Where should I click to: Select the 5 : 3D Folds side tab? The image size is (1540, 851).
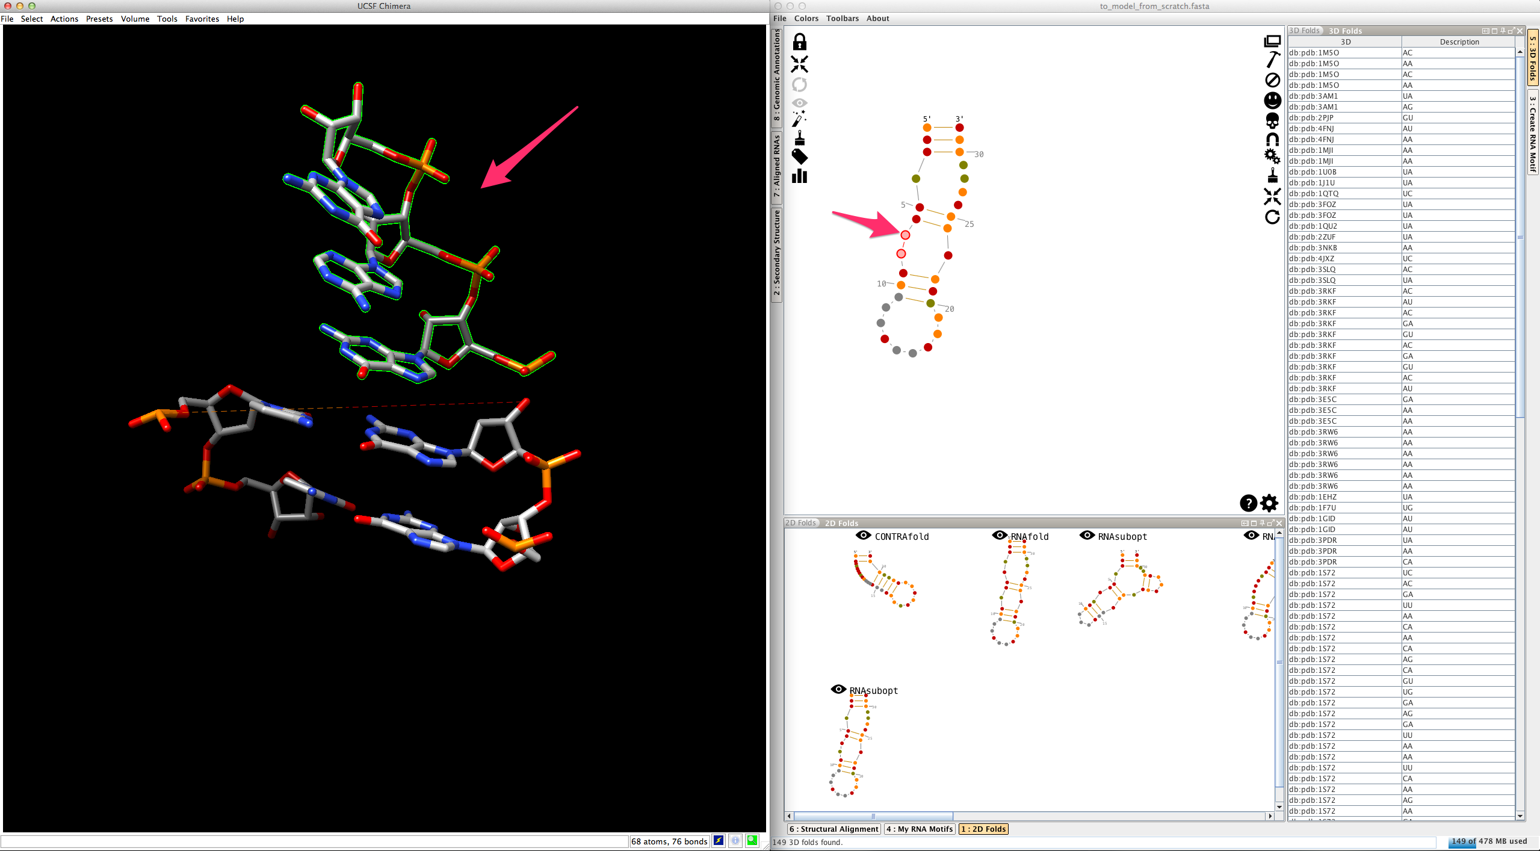click(1533, 58)
